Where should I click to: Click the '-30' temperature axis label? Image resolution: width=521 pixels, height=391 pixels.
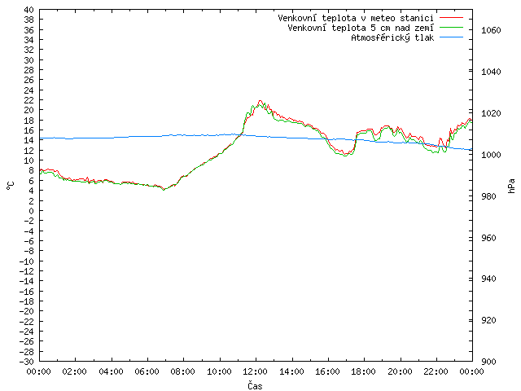coord(27,362)
